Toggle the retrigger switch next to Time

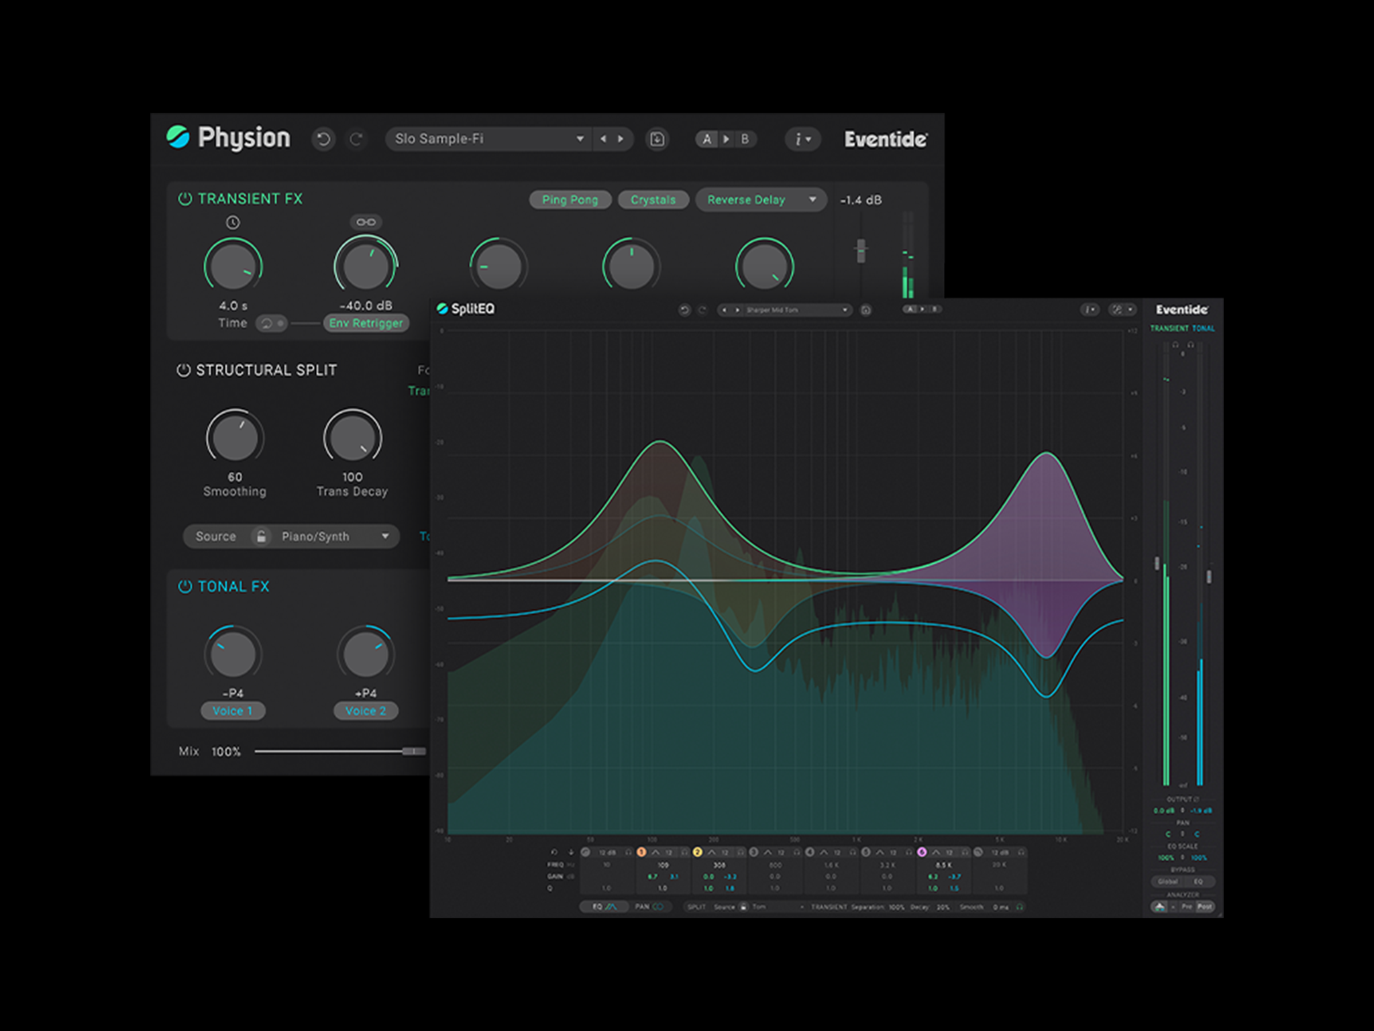click(x=272, y=323)
